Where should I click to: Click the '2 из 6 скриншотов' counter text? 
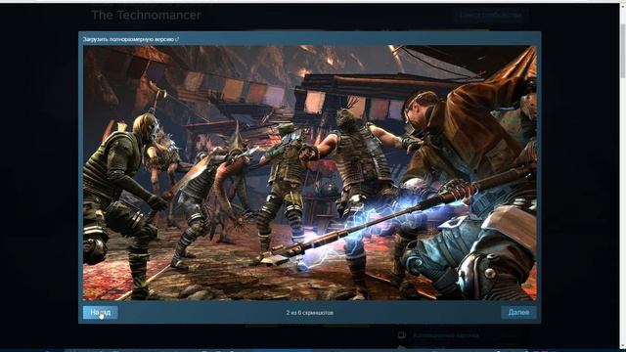(310, 313)
